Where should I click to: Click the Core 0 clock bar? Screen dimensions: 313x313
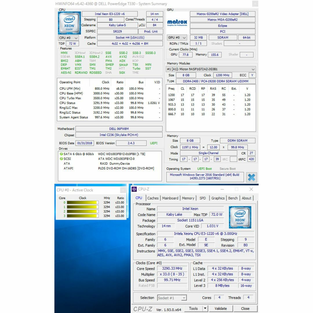click(83, 202)
